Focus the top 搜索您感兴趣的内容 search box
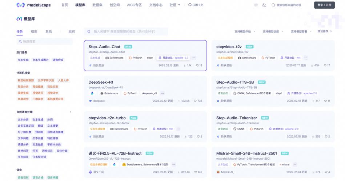 pos(289,5)
